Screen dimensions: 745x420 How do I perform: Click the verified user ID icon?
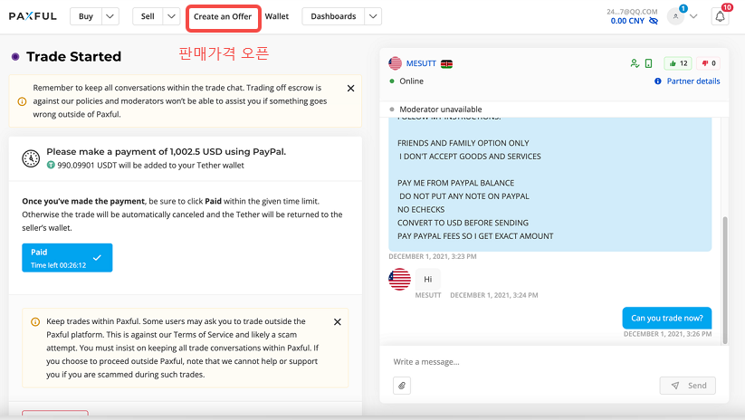[635, 63]
